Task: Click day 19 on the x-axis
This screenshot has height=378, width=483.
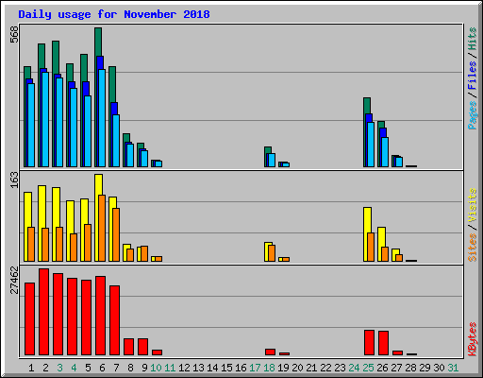Action: (x=283, y=368)
